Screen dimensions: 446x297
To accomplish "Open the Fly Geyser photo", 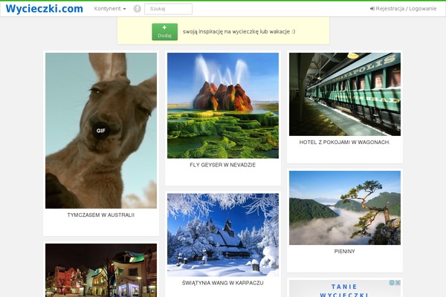I will 223,105.
